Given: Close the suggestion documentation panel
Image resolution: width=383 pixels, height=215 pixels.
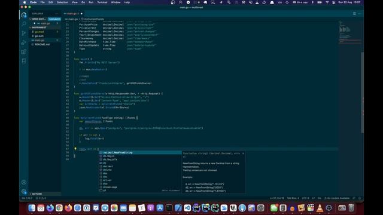Looking at the screenshot, I should point(243,153).
